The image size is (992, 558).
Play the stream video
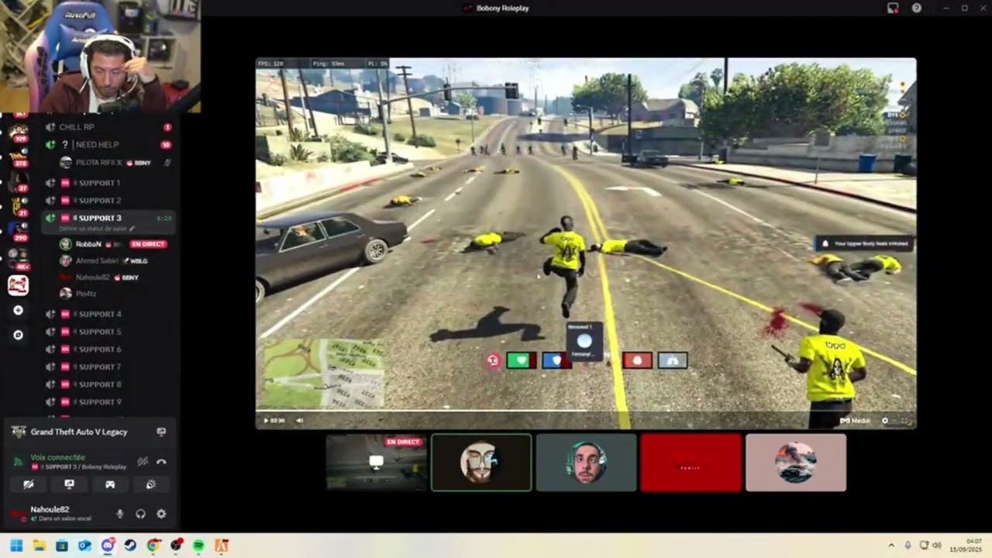266,420
